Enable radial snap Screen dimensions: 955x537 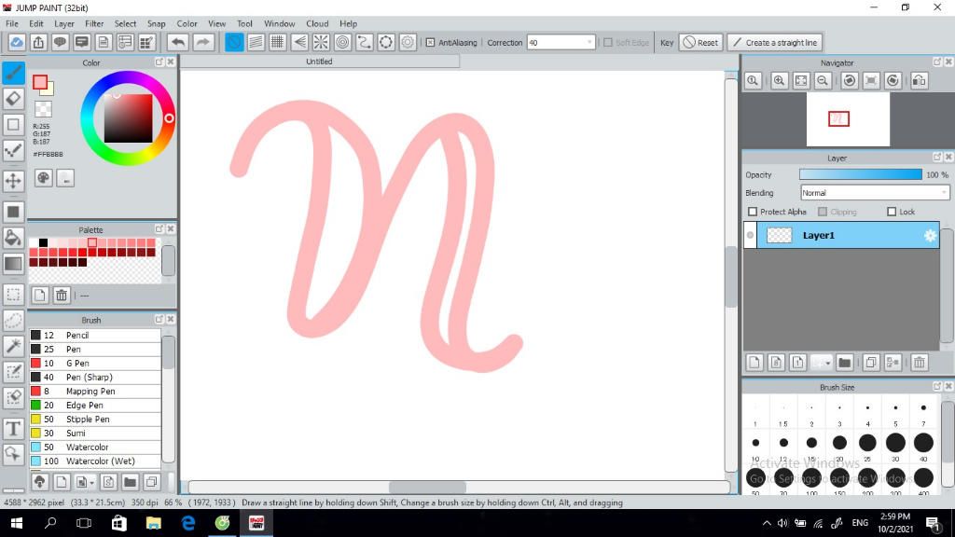click(x=321, y=43)
